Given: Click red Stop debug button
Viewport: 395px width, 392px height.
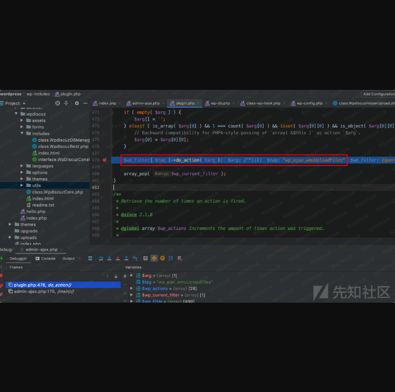Looking at the screenshot, I should pyautogui.click(x=1, y=275).
